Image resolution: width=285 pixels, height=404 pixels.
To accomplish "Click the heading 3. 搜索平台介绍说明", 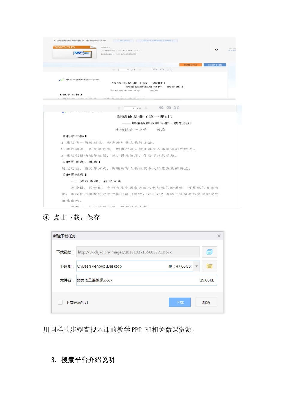I will click(83, 360).
